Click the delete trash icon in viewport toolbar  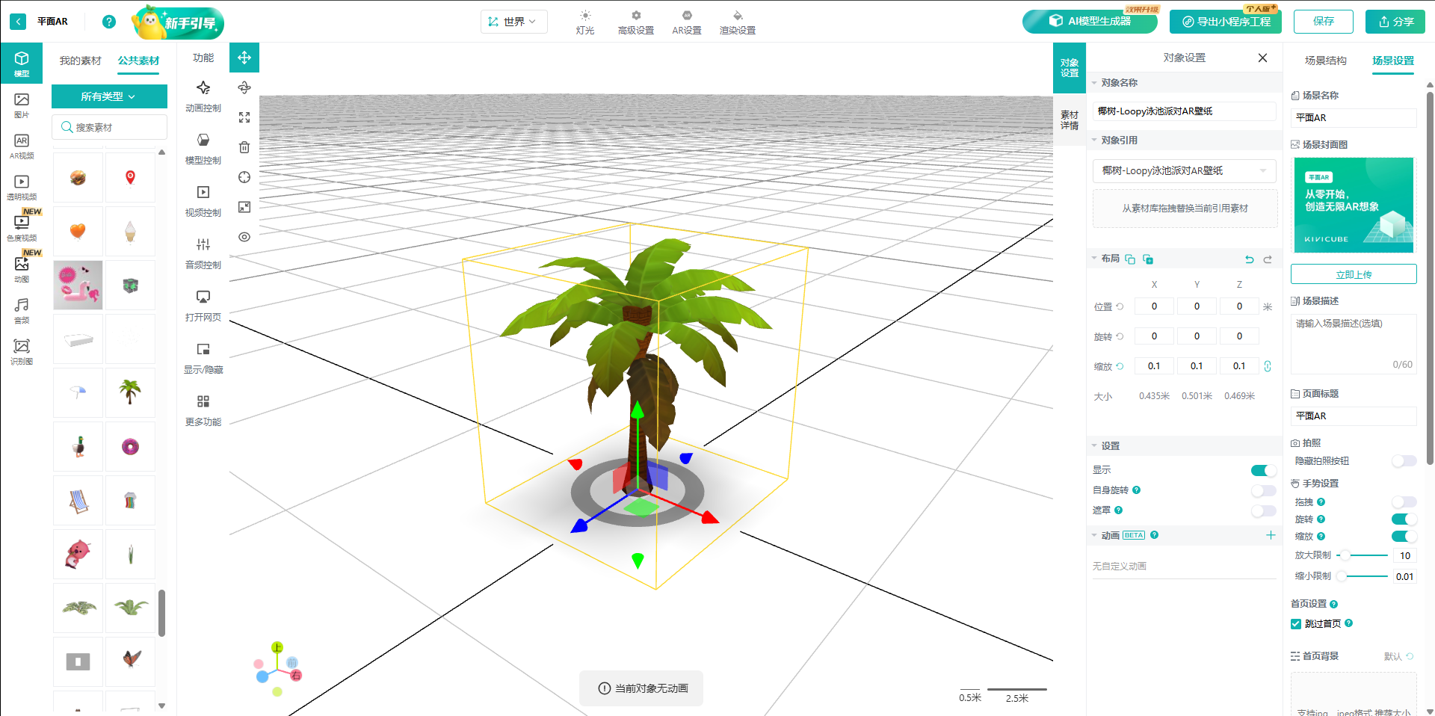click(x=244, y=147)
